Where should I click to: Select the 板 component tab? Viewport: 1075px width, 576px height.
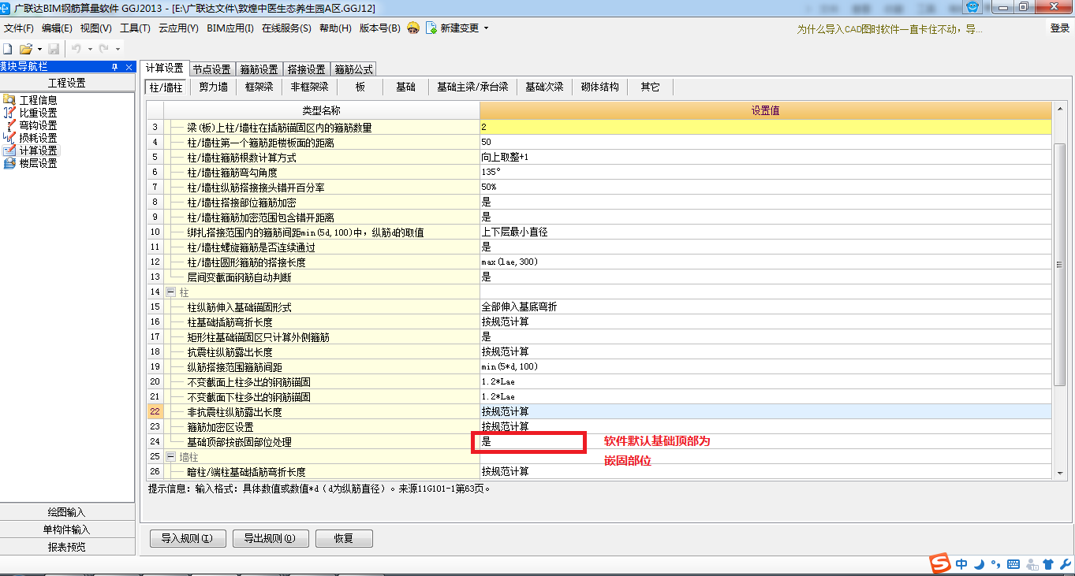point(360,87)
